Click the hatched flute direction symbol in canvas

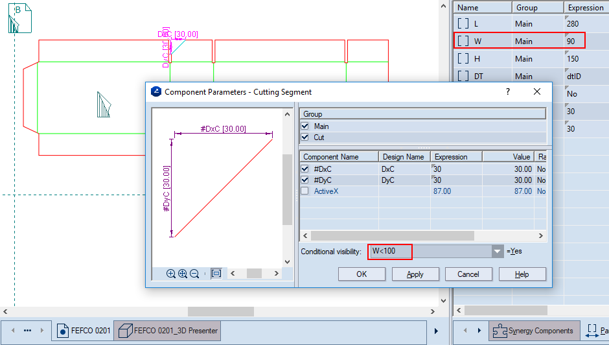click(x=104, y=104)
